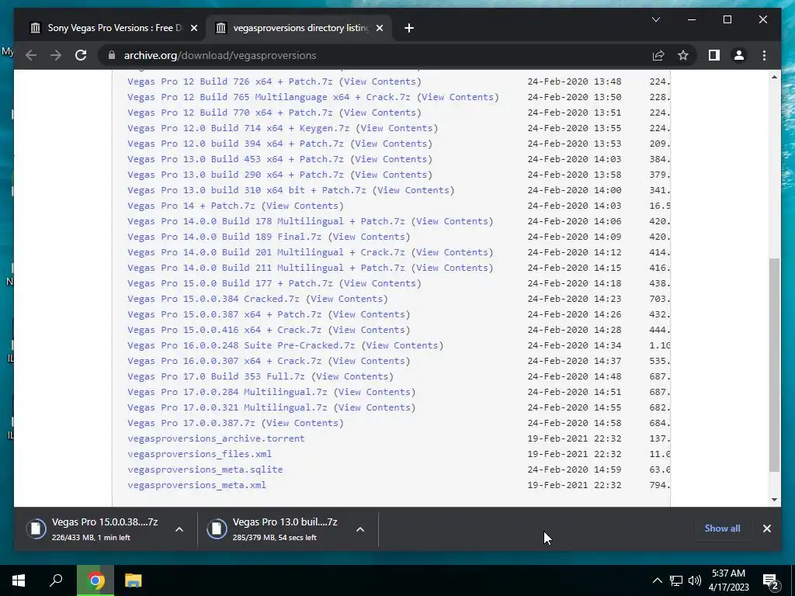View Contents of Vegas Pro 13.0 build 310
This screenshot has width=795, height=596.
[x=413, y=190]
